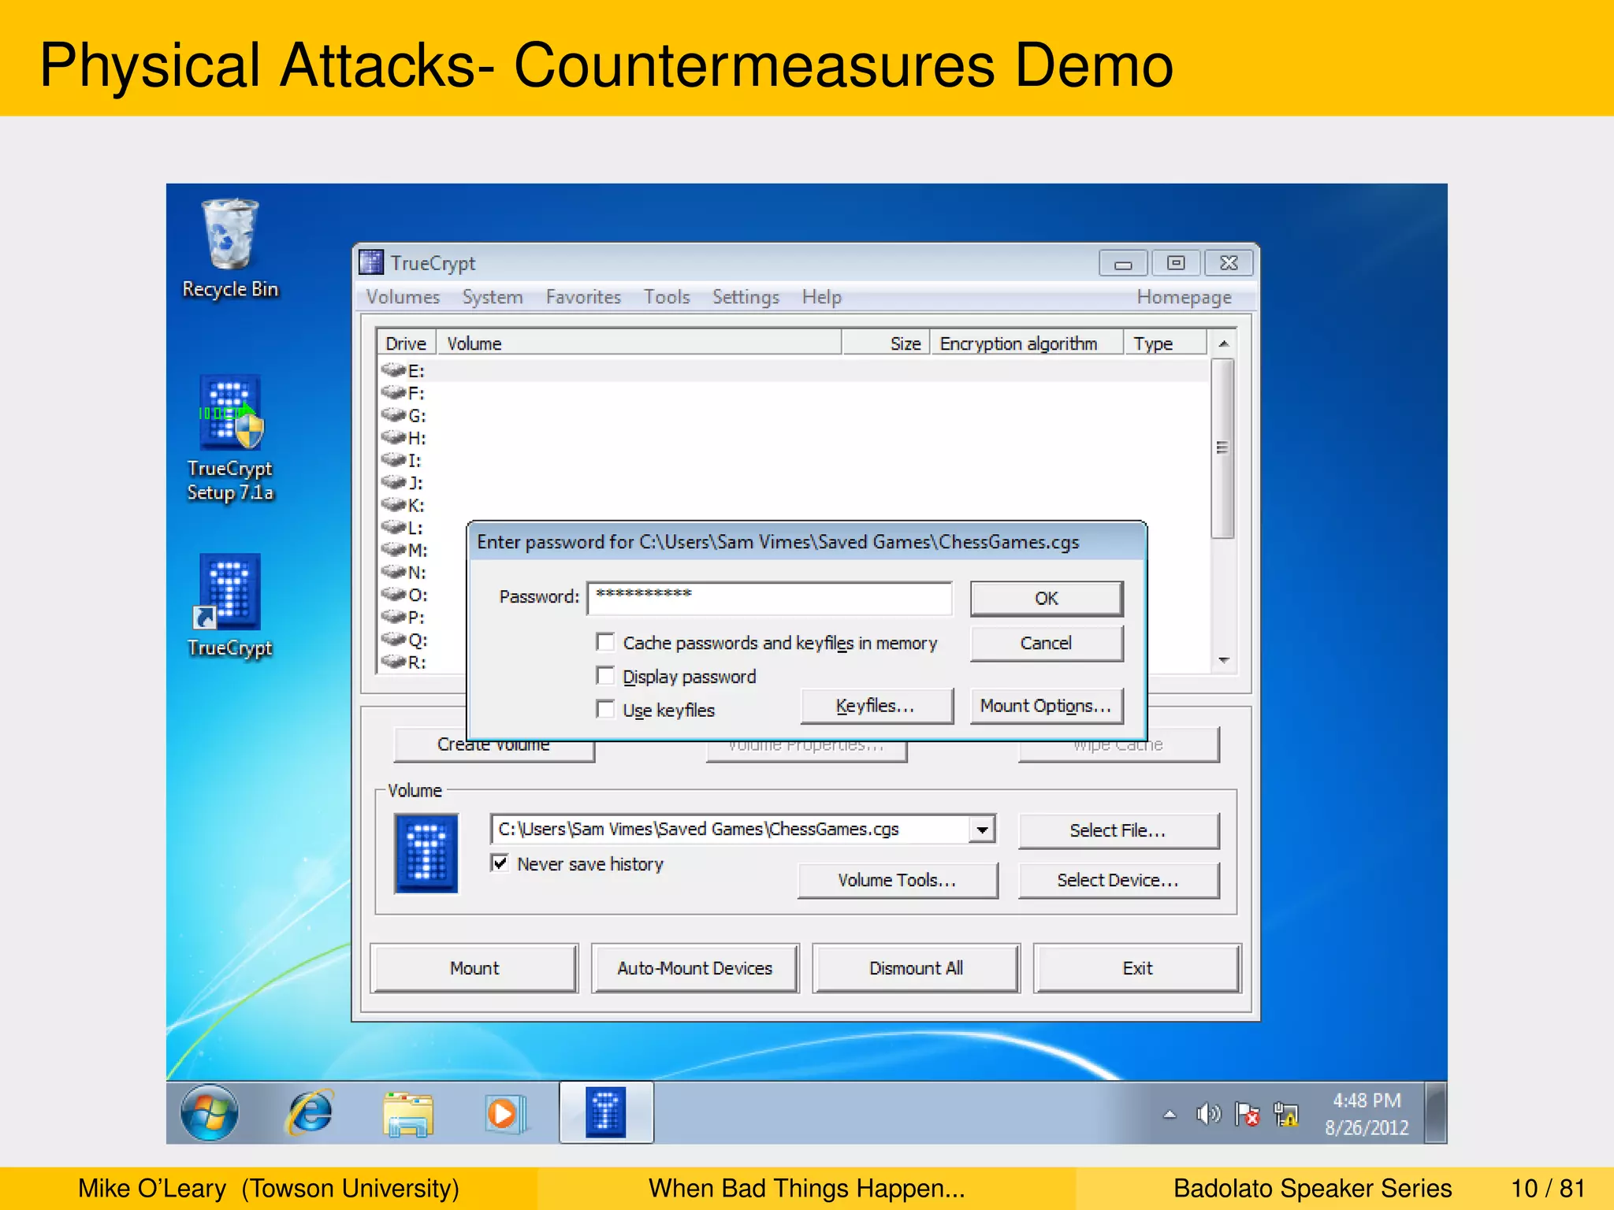Click the Type column header

[x=1165, y=343]
